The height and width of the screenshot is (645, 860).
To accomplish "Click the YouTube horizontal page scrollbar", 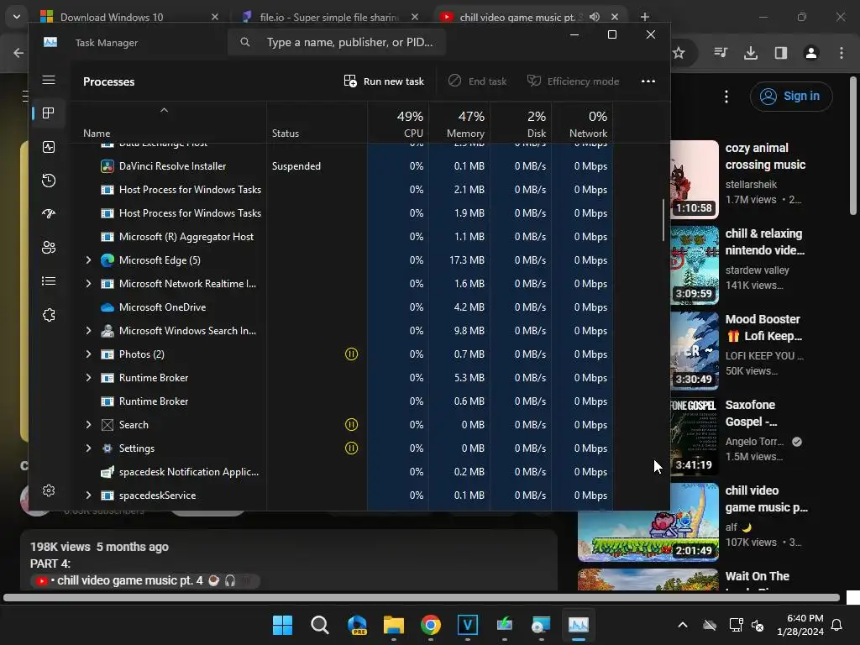I will (422, 597).
